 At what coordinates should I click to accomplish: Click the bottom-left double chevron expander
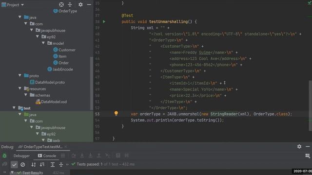point(4,173)
